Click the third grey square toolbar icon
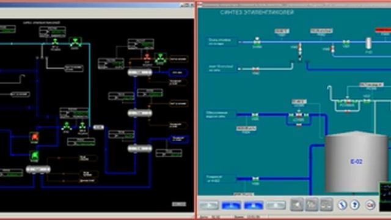This screenshot has height=220, width=391. point(327,205)
